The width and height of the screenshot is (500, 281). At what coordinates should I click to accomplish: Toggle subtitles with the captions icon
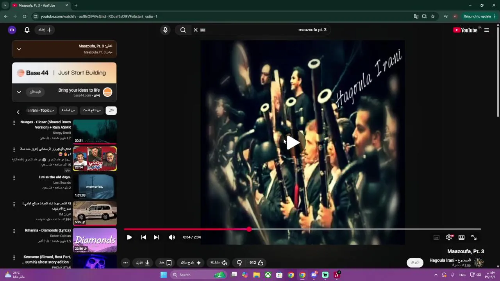pos(436,237)
